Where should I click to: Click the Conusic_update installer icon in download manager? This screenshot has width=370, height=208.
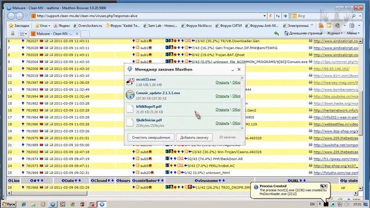click(x=130, y=95)
